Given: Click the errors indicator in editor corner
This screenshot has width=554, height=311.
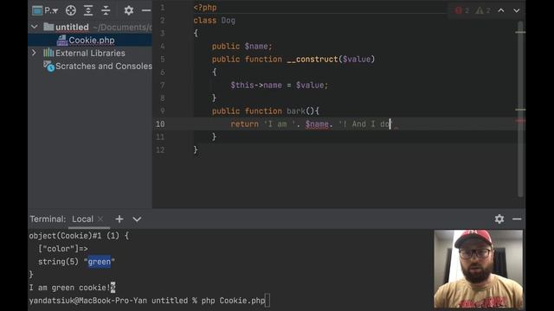Looking at the screenshot, I should (462, 10).
